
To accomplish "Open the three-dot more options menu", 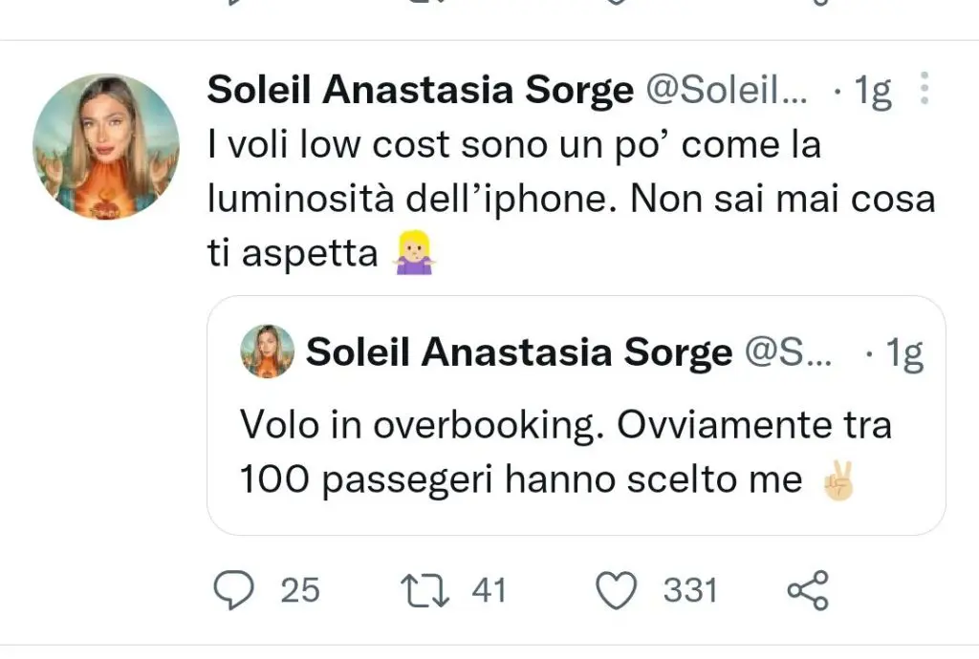I will pos(924,89).
